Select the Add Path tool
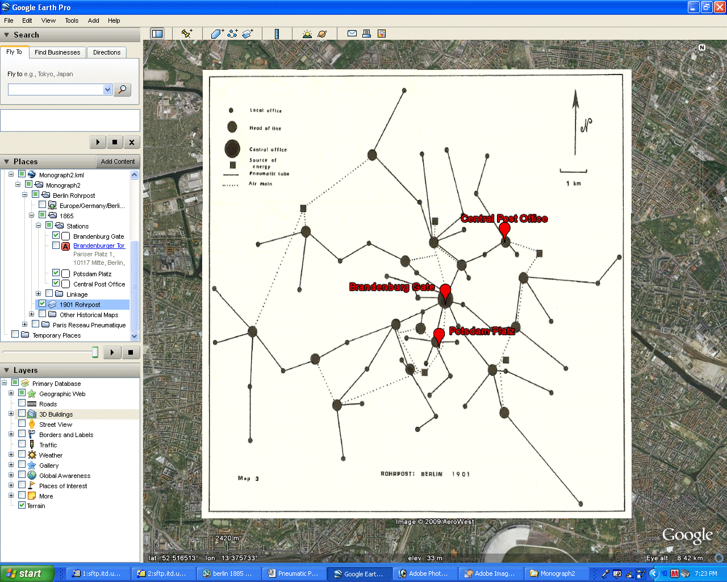This screenshot has width=727, height=582. point(232,34)
